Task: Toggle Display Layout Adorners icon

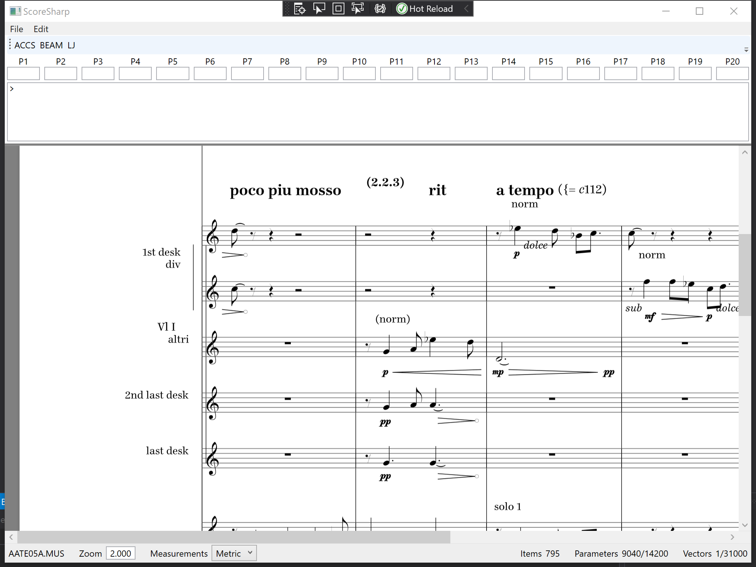Action: tap(338, 8)
